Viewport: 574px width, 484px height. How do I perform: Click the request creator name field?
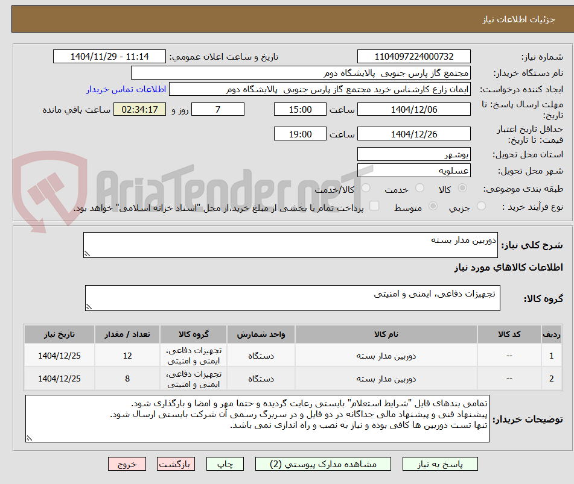click(319, 89)
